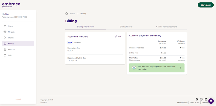Image resolution: width=216 pixels, height=106 pixels.
Task: Click the house icon in the breadcrumb
Action: [x=67, y=13]
